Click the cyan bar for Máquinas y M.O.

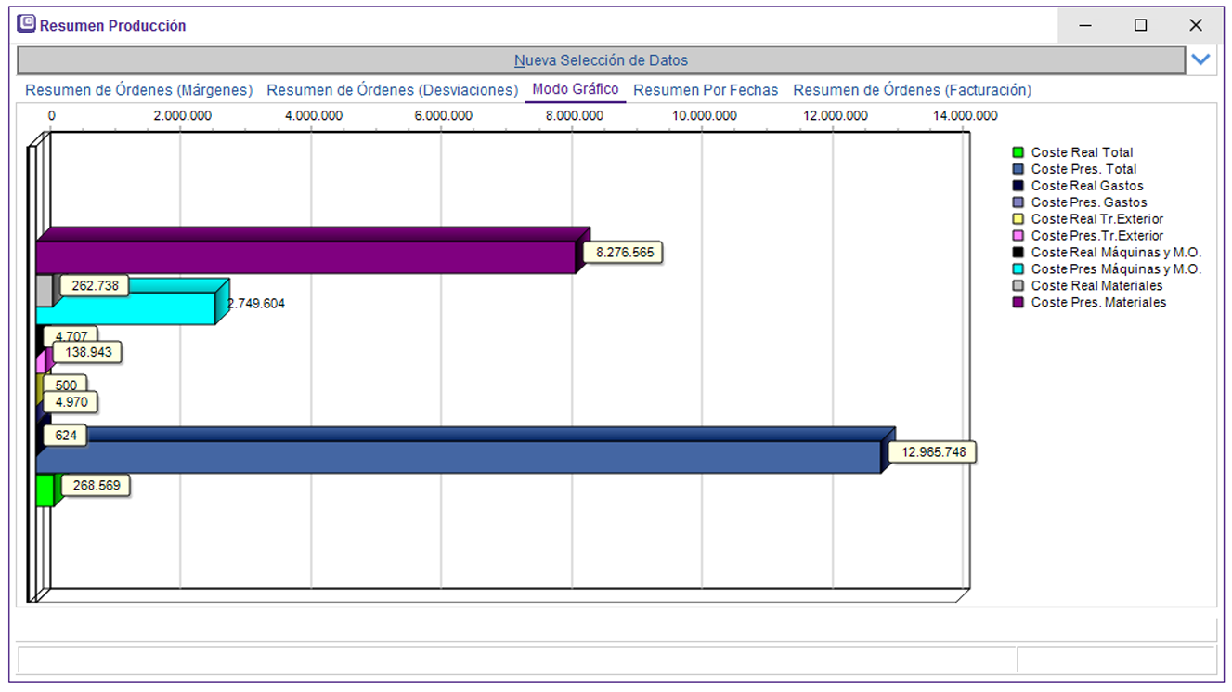click(x=130, y=307)
